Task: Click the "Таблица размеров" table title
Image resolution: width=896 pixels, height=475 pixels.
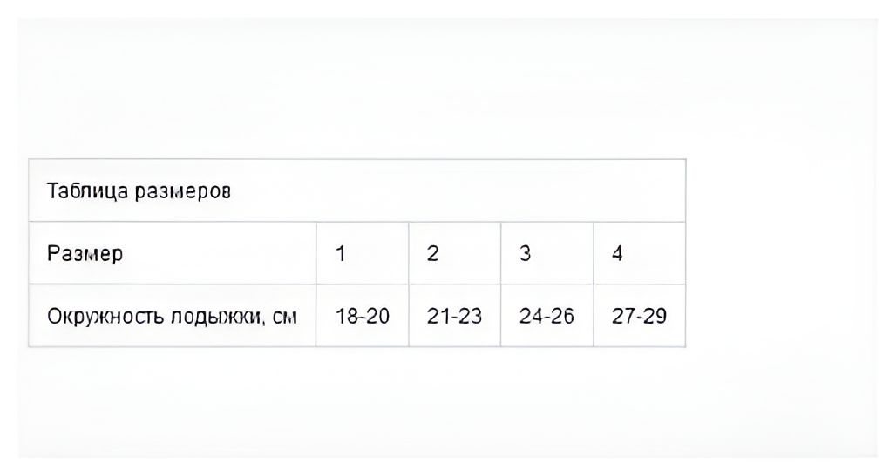Action: (139, 191)
